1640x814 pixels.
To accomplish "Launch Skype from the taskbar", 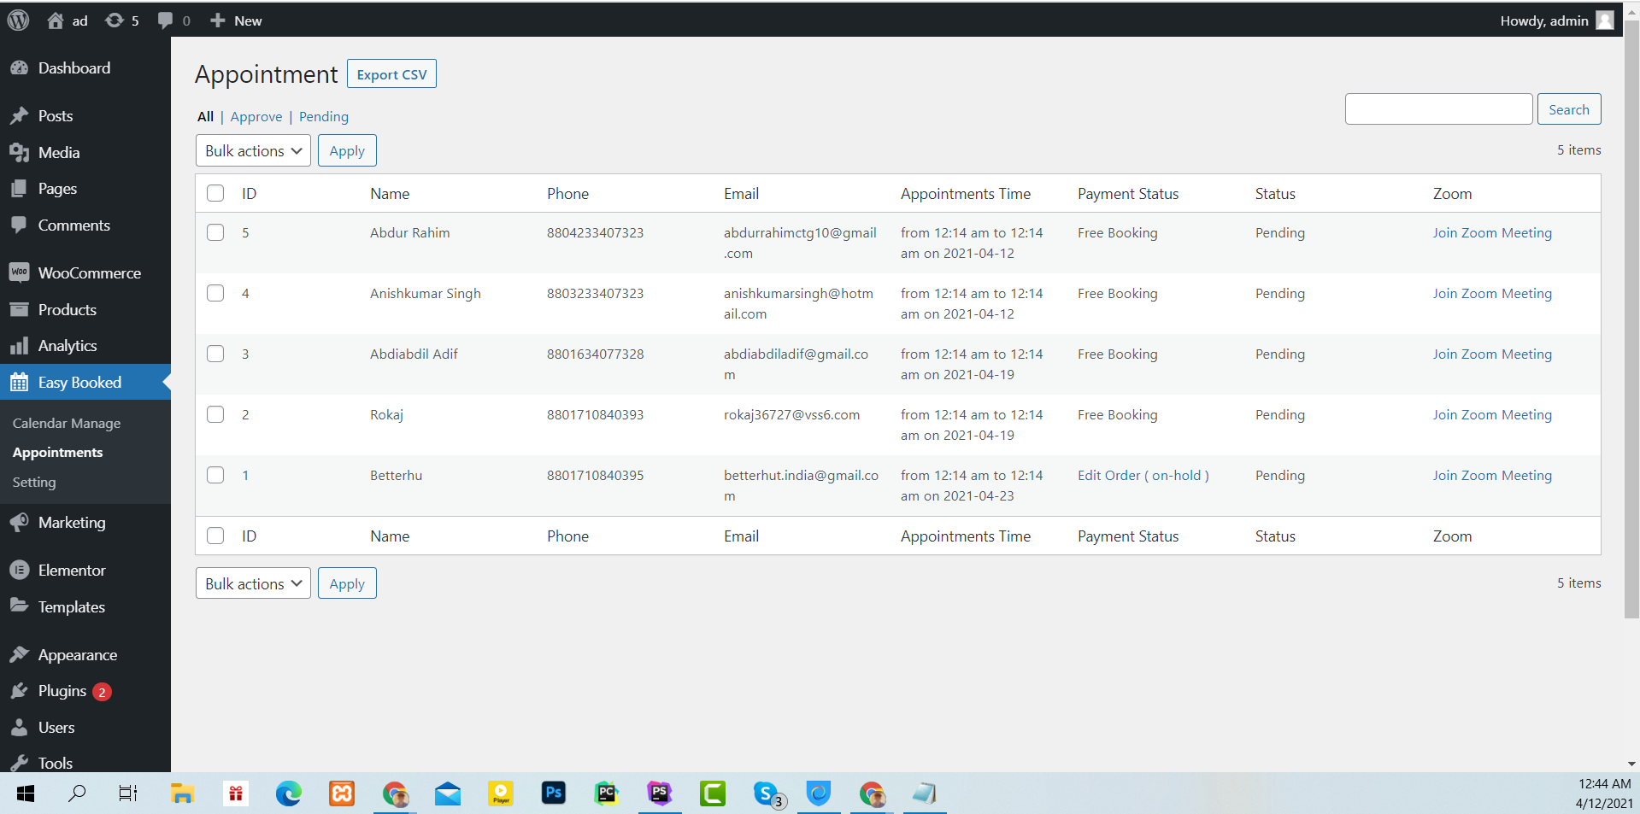I will (767, 794).
